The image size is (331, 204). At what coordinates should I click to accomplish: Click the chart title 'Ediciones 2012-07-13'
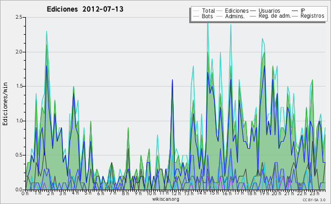(x=85, y=9)
